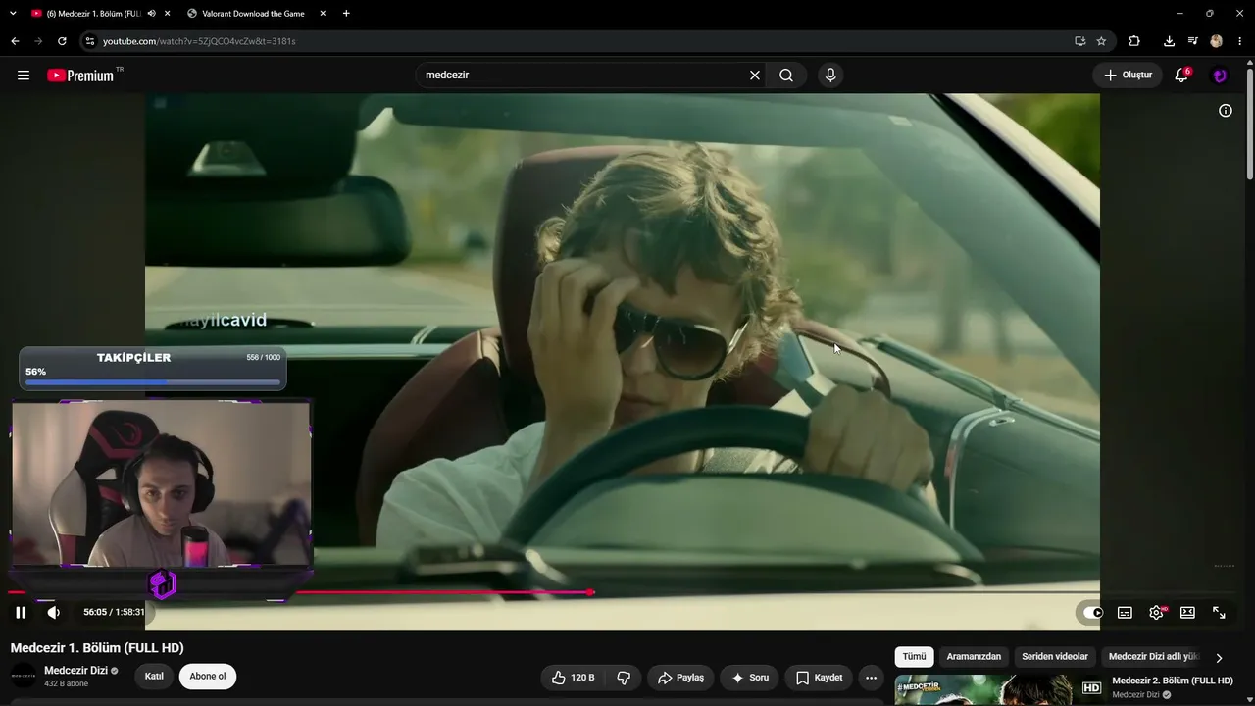Mute the Medcezir tab audio icon

point(151,14)
